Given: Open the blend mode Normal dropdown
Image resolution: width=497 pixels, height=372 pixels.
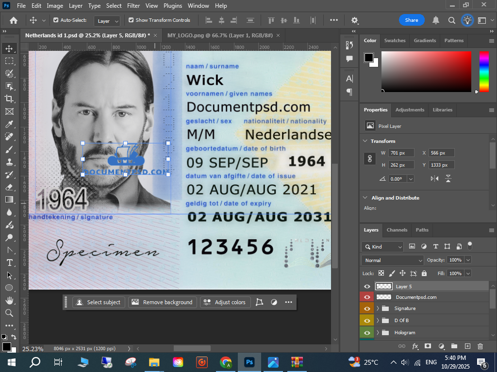Looking at the screenshot, I should 393,260.
